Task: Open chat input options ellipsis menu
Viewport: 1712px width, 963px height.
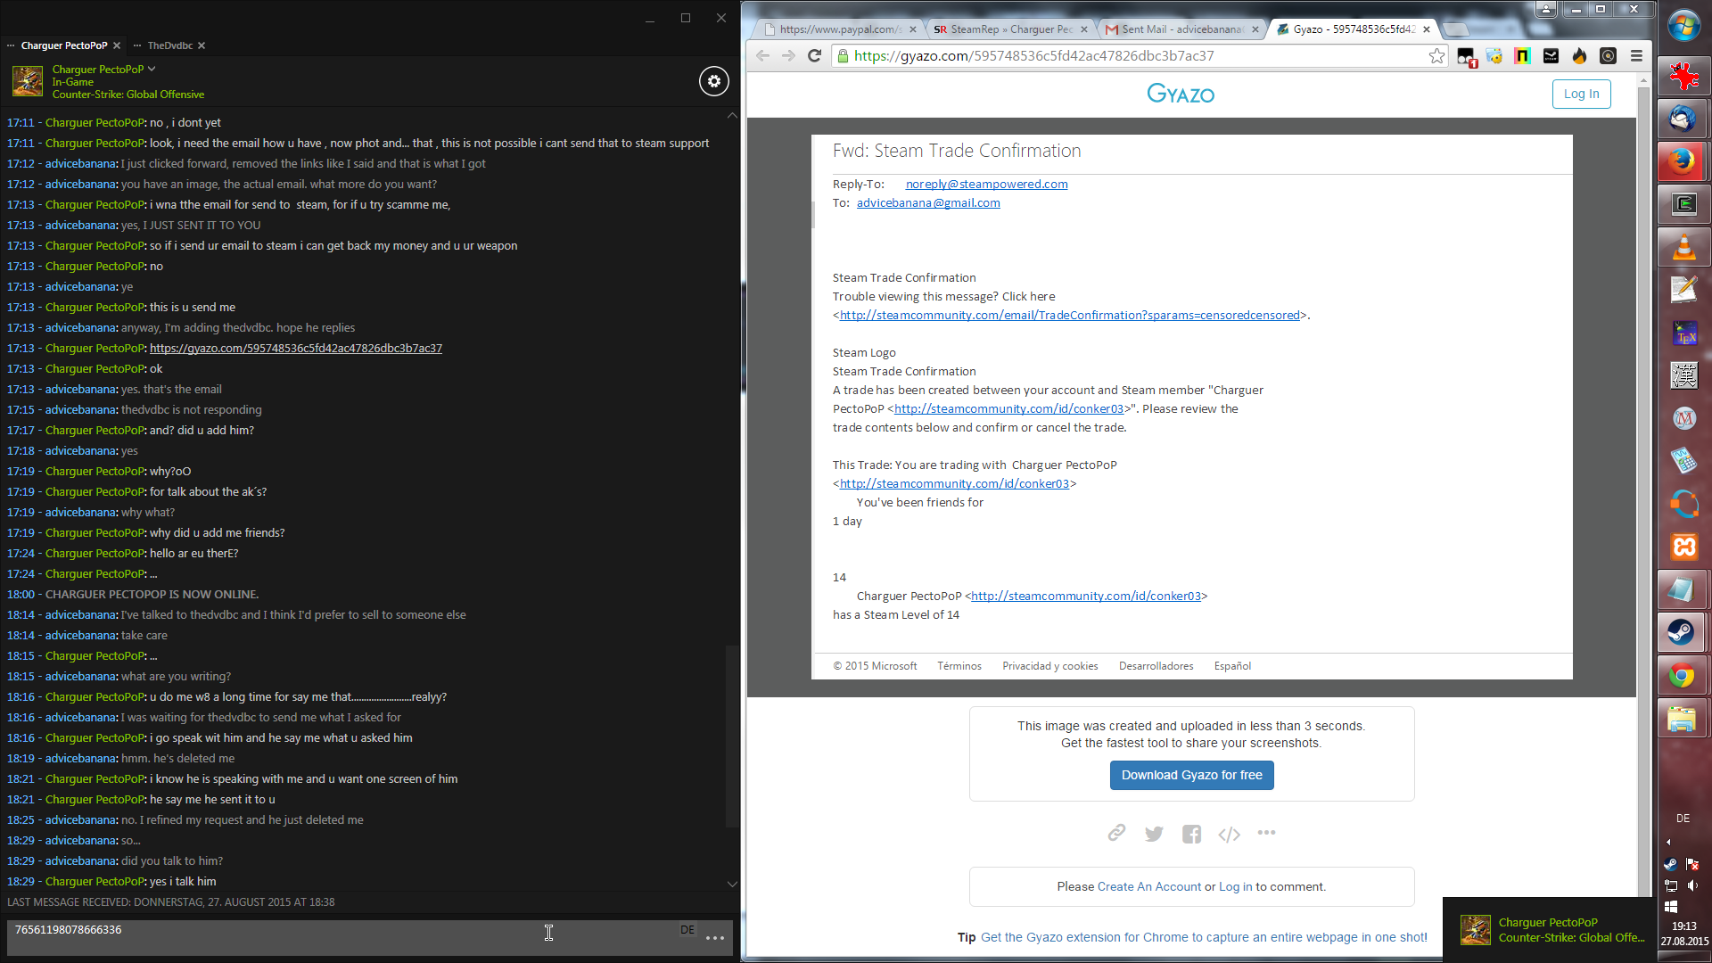Action: (714, 938)
